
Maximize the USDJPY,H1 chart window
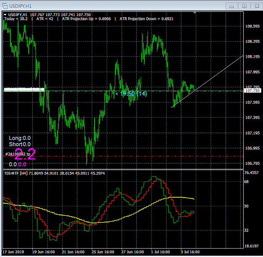[244, 6]
